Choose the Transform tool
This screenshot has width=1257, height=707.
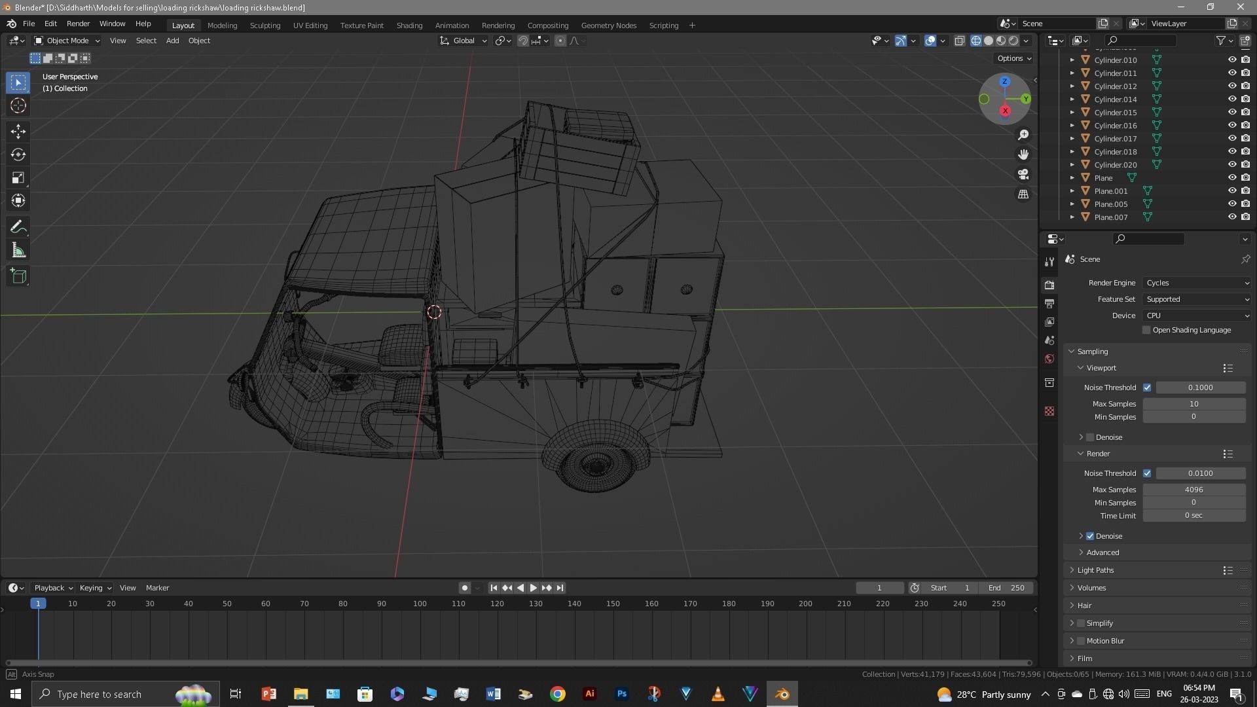(18, 200)
